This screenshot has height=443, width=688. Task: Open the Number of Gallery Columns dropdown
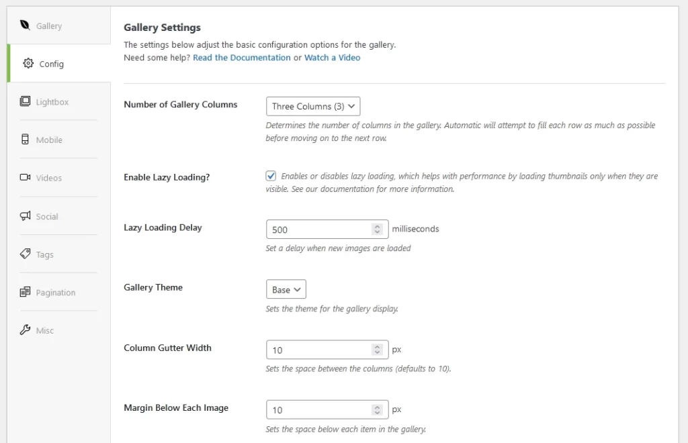coord(313,106)
